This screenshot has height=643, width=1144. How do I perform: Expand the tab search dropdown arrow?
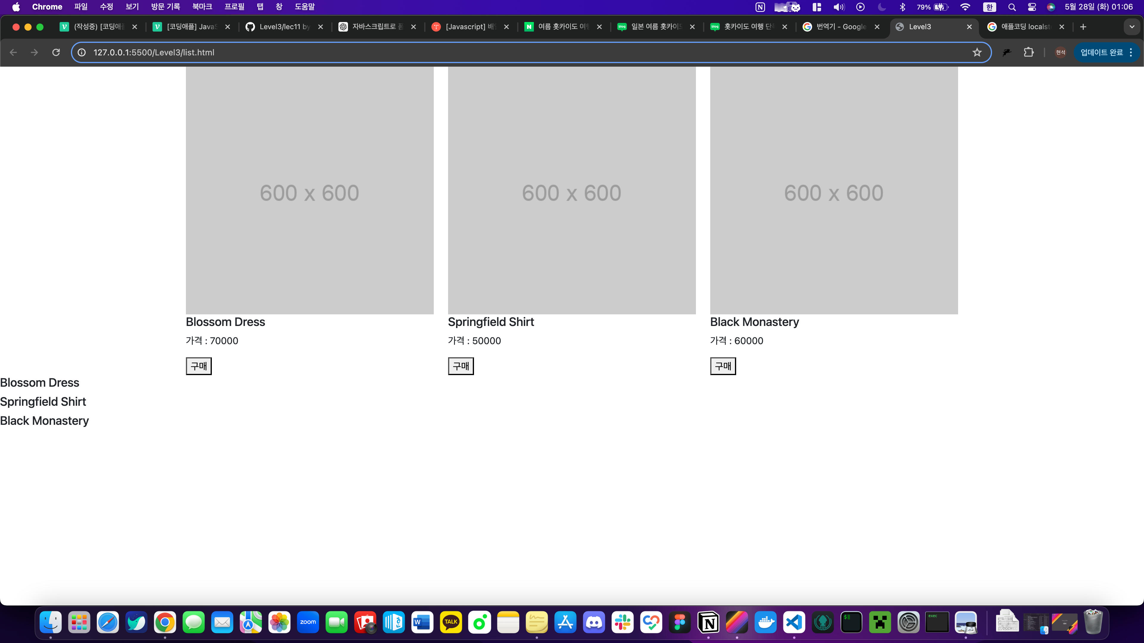coord(1131,26)
